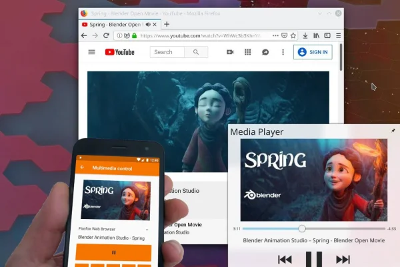Screen dimensions: 400x267
Task: Click YouTube upload video camera icon
Action: click(230, 52)
